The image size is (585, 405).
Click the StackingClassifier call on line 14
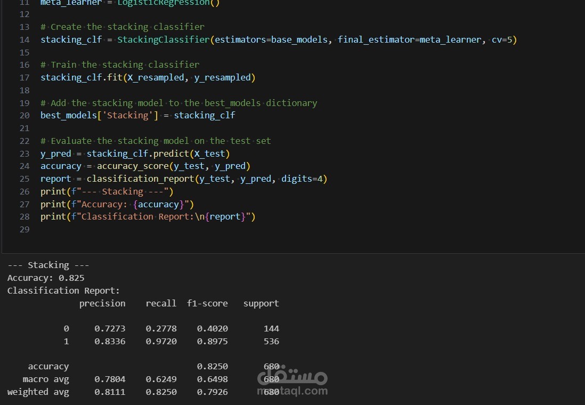[x=164, y=39]
